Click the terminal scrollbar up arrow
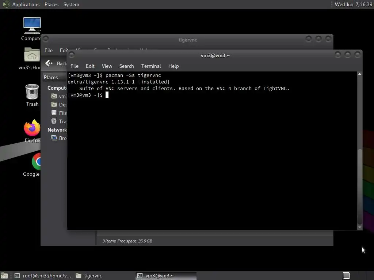This screenshot has height=280, width=374. coord(360,74)
